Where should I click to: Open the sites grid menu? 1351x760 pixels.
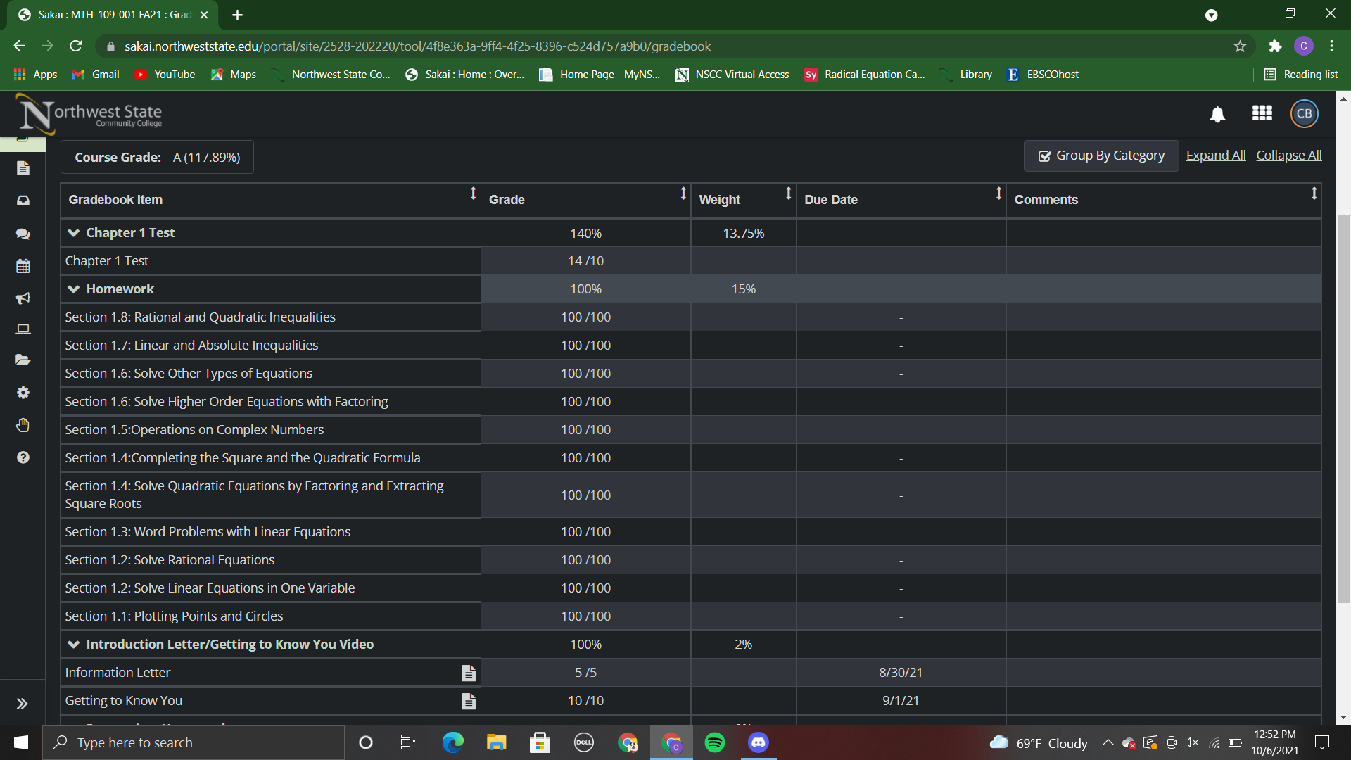pyautogui.click(x=1262, y=113)
